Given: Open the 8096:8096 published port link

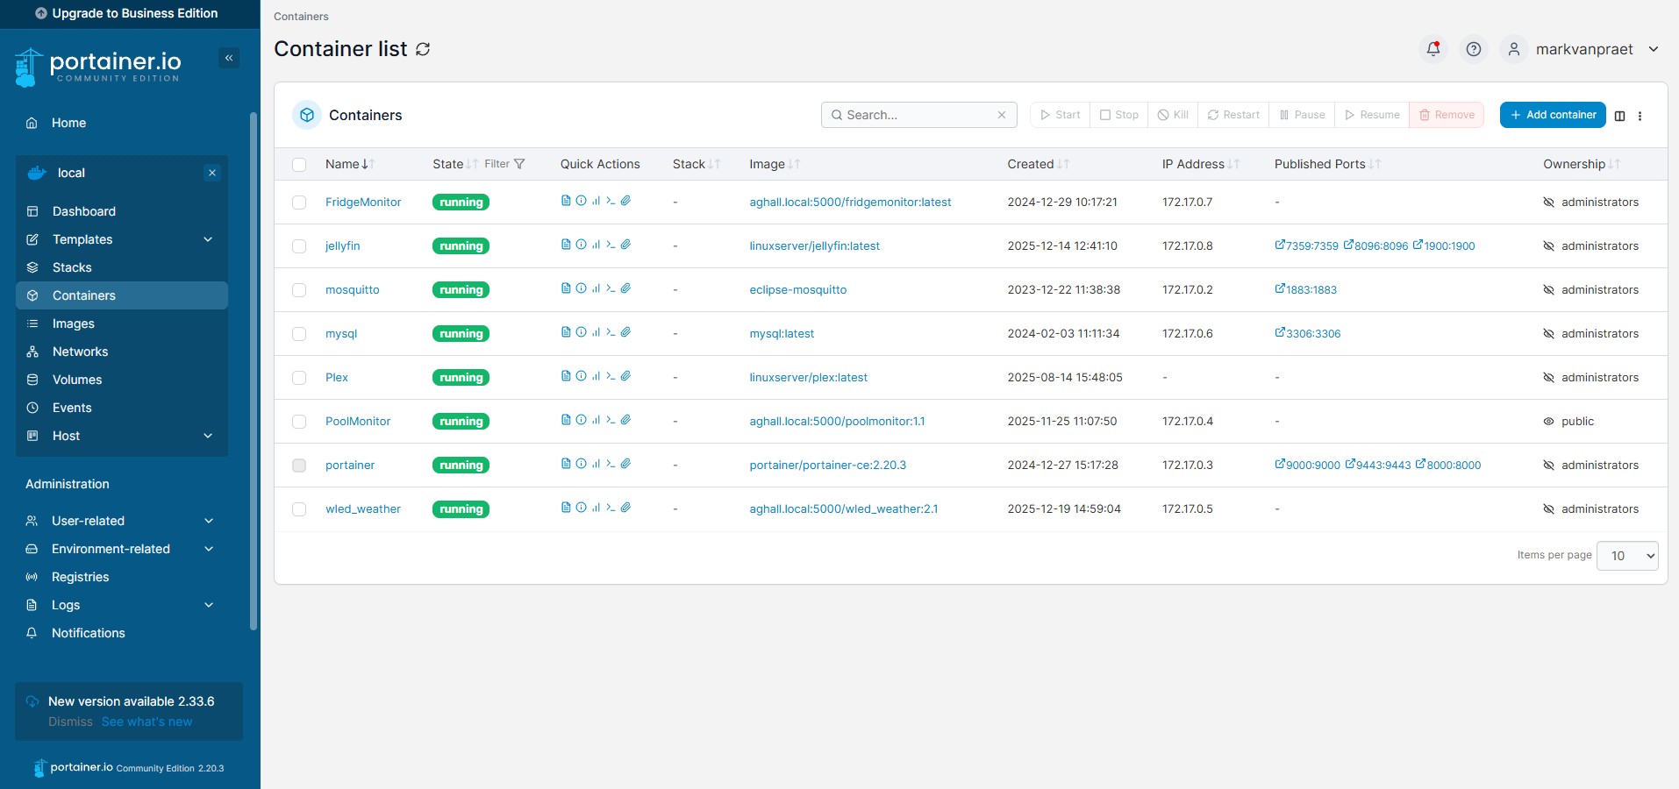Looking at the screenshot, I should (1375, 246).
